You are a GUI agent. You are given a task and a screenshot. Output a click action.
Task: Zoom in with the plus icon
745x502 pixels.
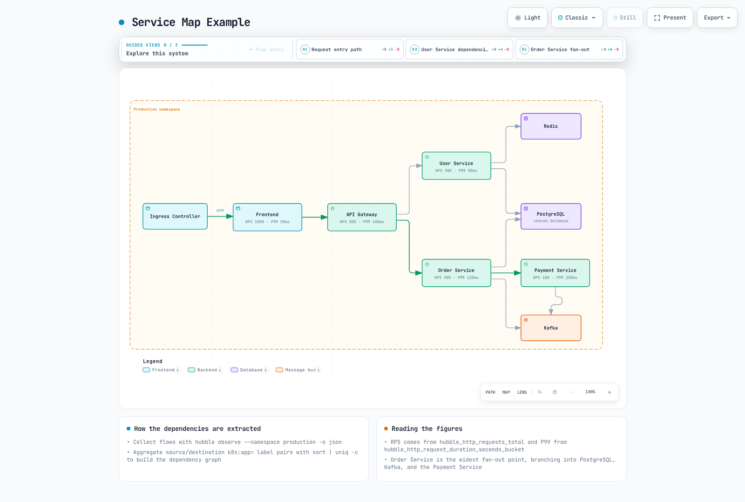609,392
